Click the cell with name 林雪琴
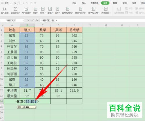 pos(12,46)
